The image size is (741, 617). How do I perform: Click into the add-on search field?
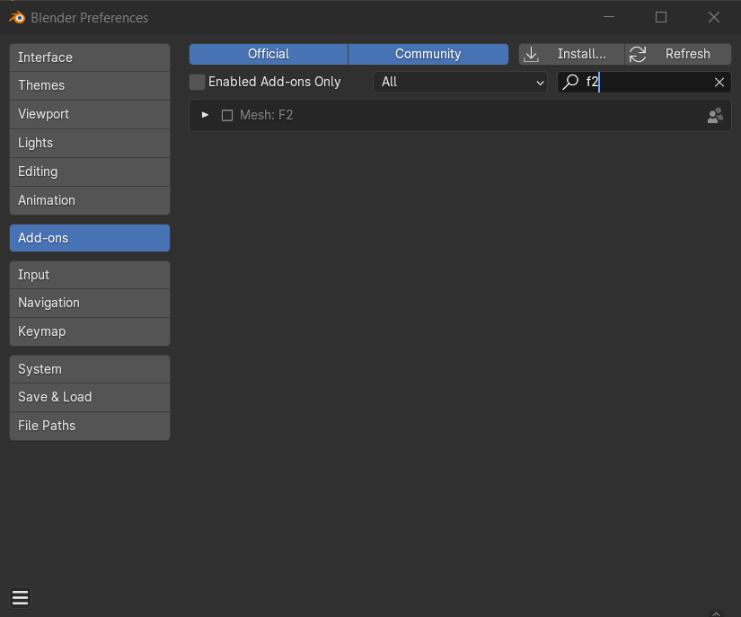point(645,82)
